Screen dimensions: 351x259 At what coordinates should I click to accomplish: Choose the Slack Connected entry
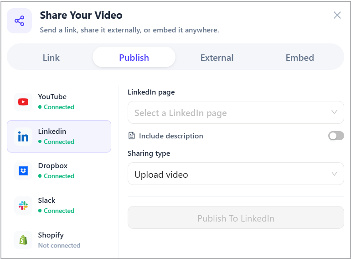coord(59,206)
